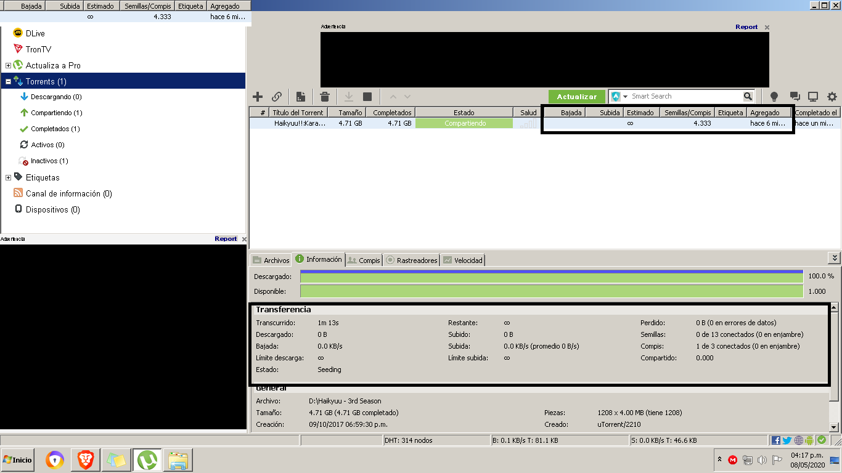Sort by Completado el column header
This screenshot has height=473, width=842.
point(815,113)
